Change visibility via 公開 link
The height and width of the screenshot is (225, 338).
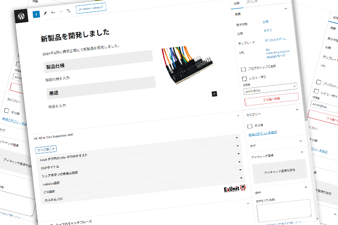[265, 22]
